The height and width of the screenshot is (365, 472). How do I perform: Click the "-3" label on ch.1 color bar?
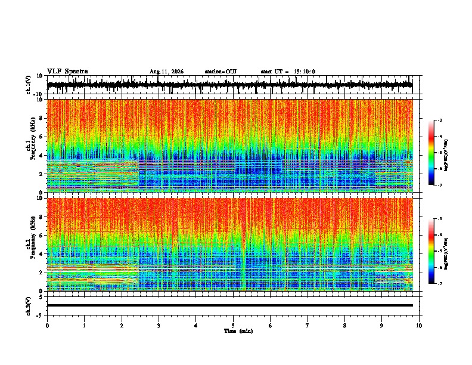click(x=439, y=120)
